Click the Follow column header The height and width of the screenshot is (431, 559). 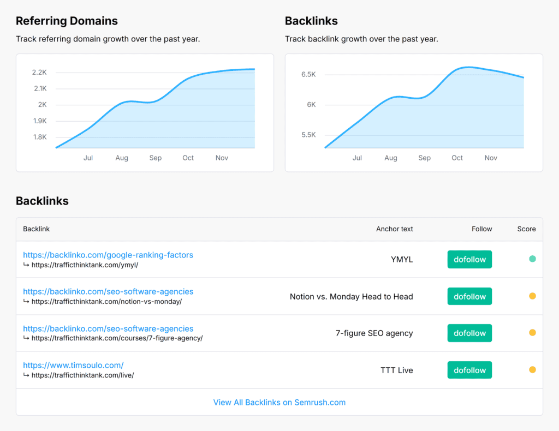click(481, 229)
